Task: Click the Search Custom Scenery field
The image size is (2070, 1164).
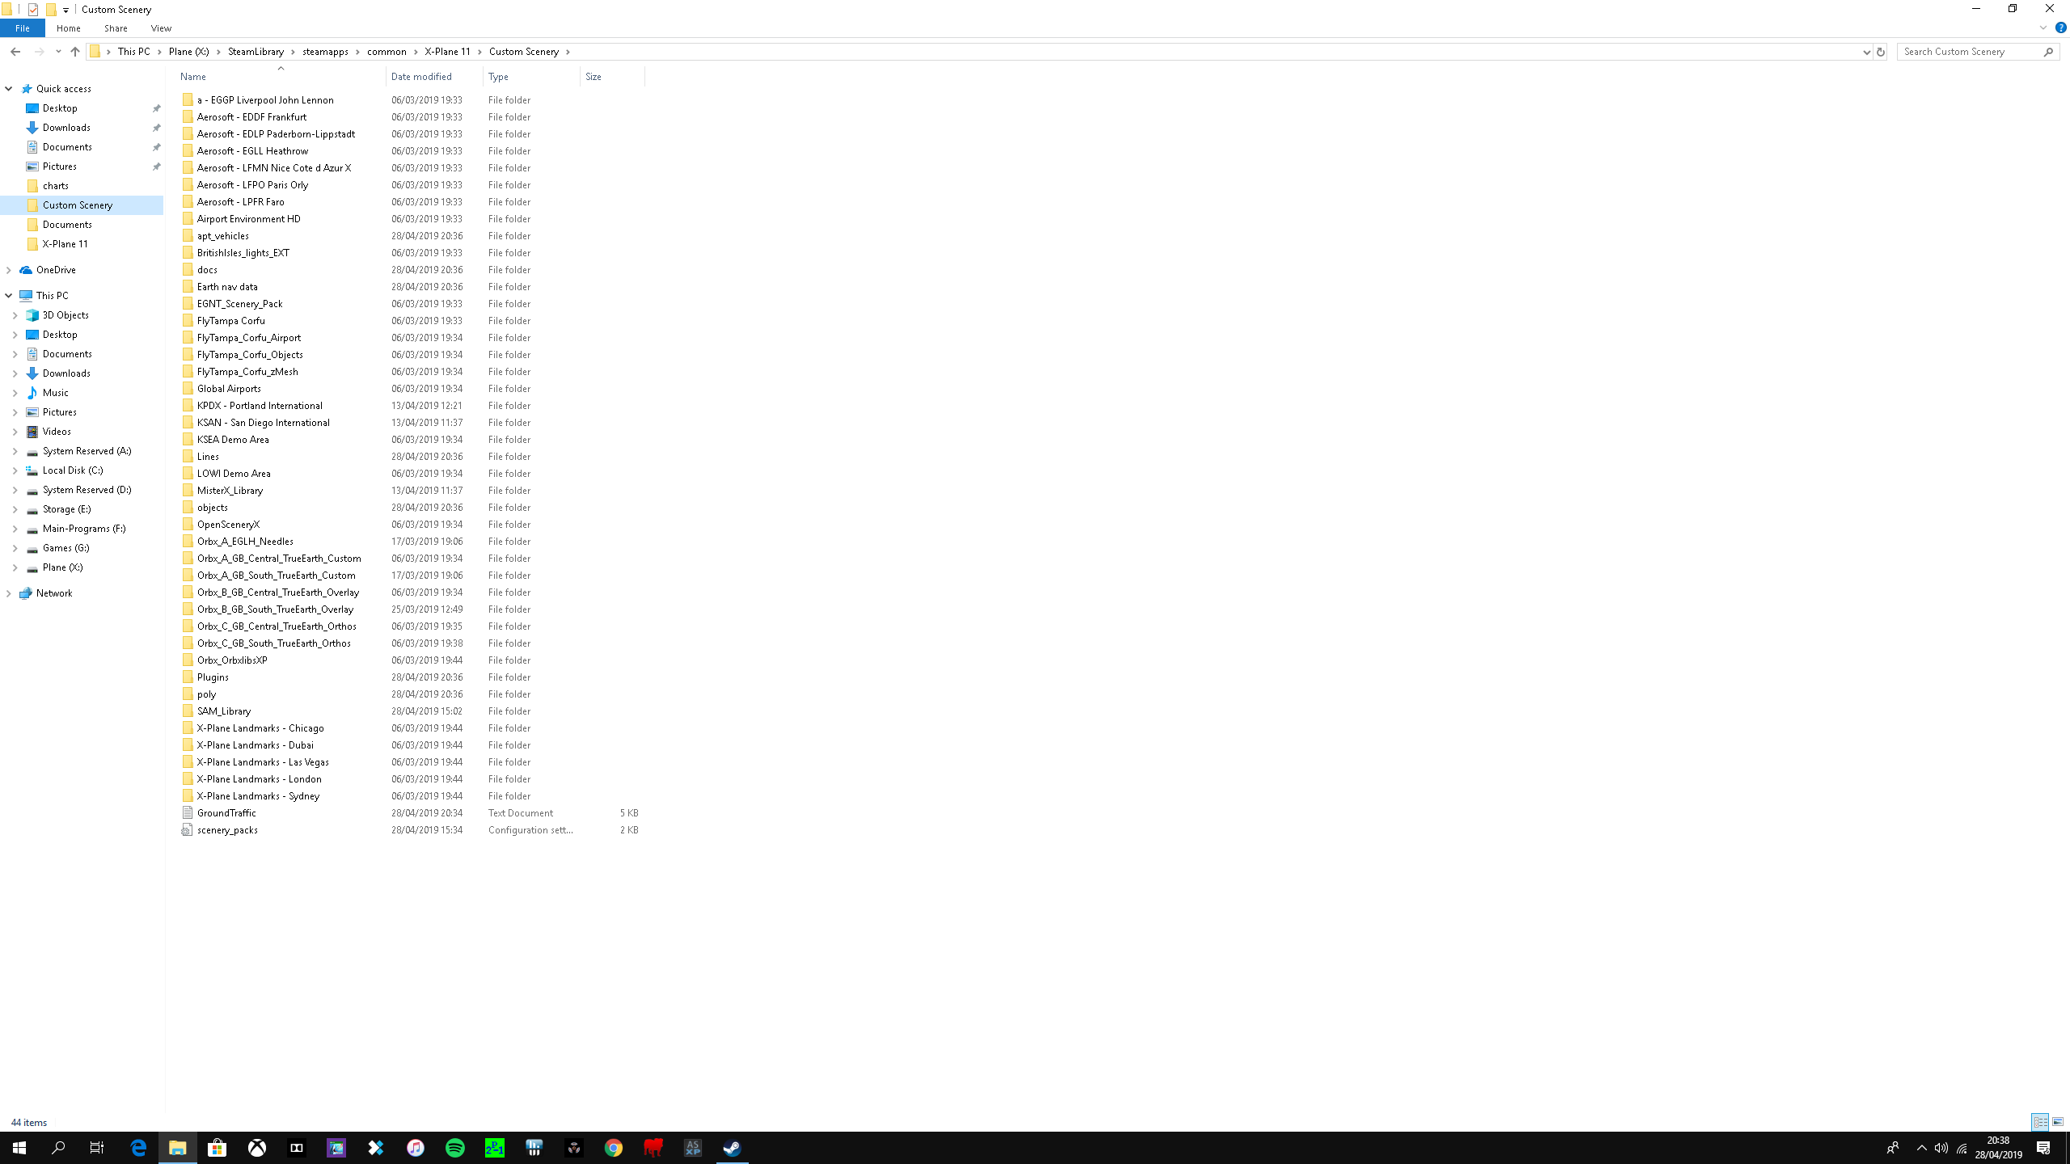Action: coord(1970,52)
